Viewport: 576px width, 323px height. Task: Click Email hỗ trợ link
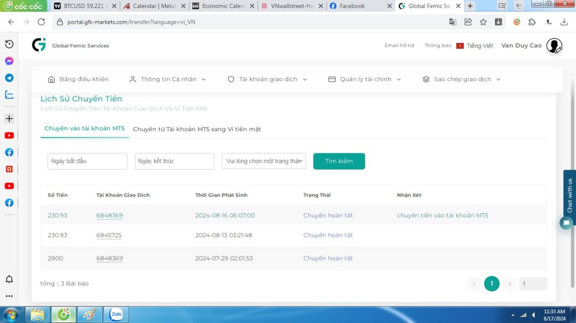pos(399,45)
